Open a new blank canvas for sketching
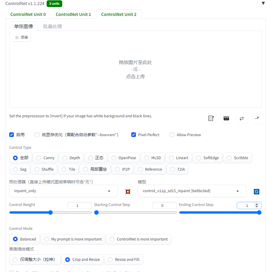This screenshot has width=266, height=272. 211,118
